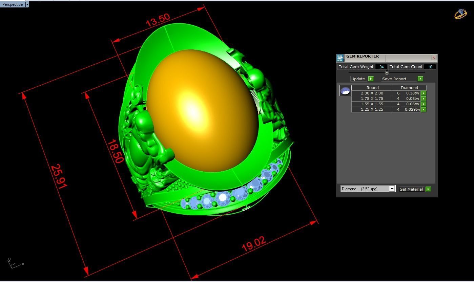Click green arrow beside 0.029tw

(424, 109)
